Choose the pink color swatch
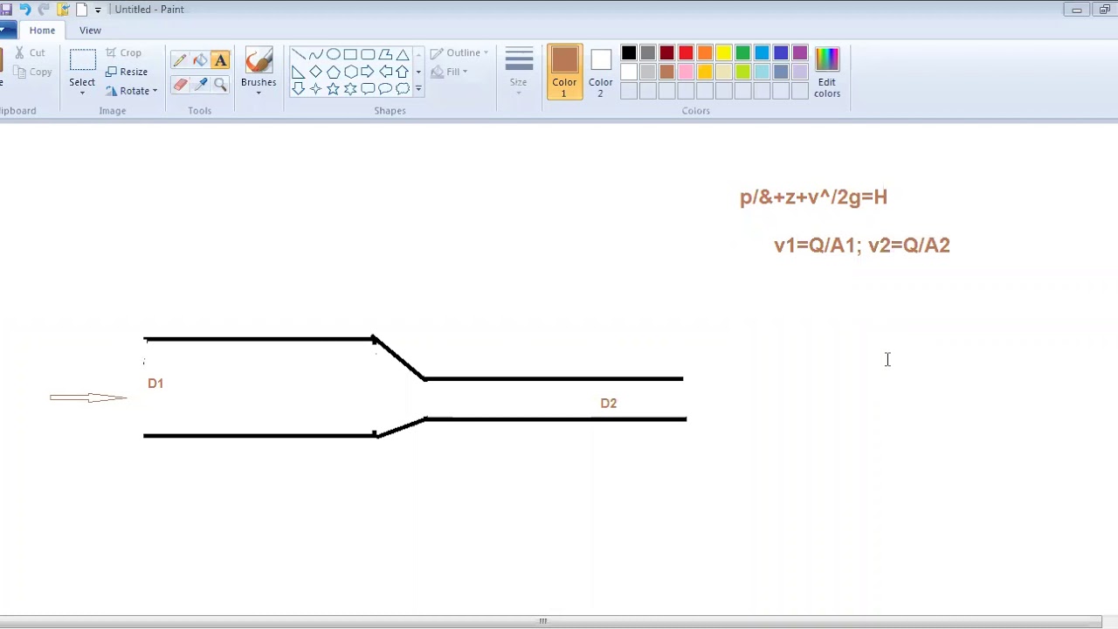 [686, 72]
